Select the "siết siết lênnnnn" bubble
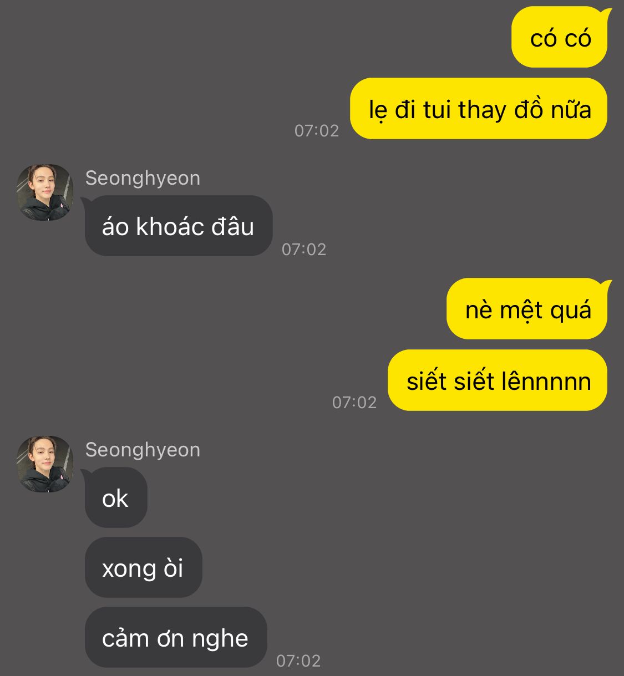This screenshot has width=624, height=676. point(498,381)
